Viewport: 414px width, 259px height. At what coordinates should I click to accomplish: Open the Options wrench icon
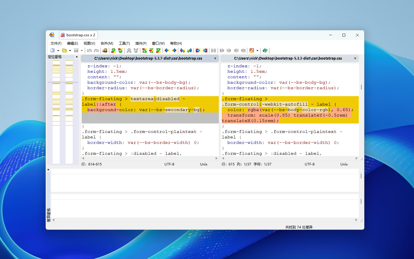(x=252, y=51)
